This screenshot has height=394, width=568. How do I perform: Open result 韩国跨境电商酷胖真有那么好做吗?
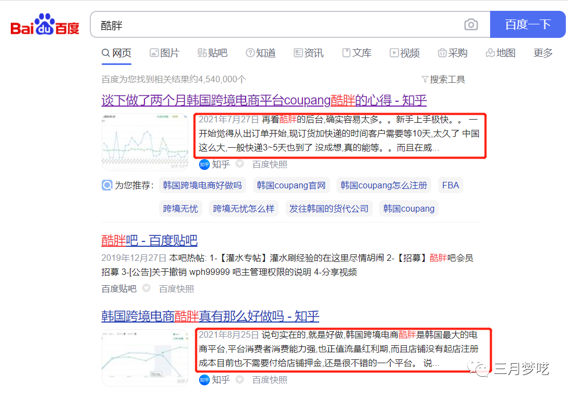click(210, 316)
